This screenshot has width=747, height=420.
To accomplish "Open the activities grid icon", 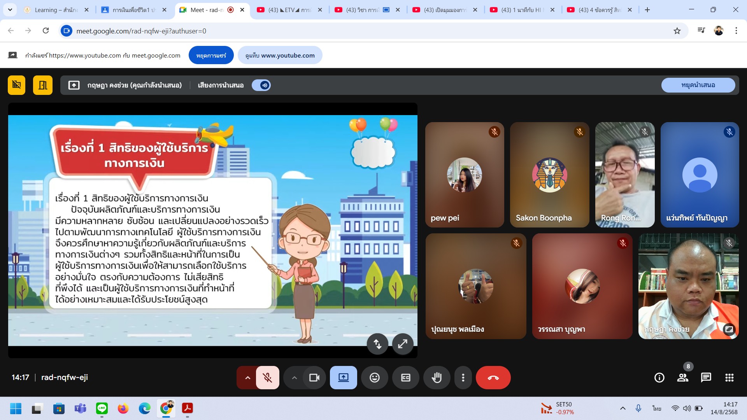I will [x=729, y=378].
